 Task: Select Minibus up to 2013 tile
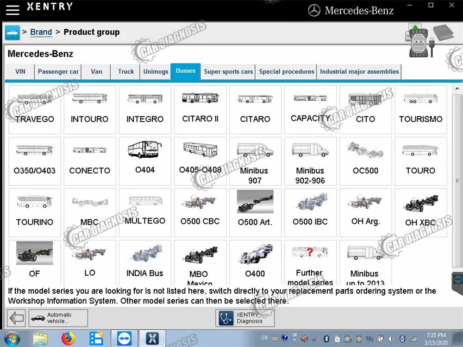366,263
